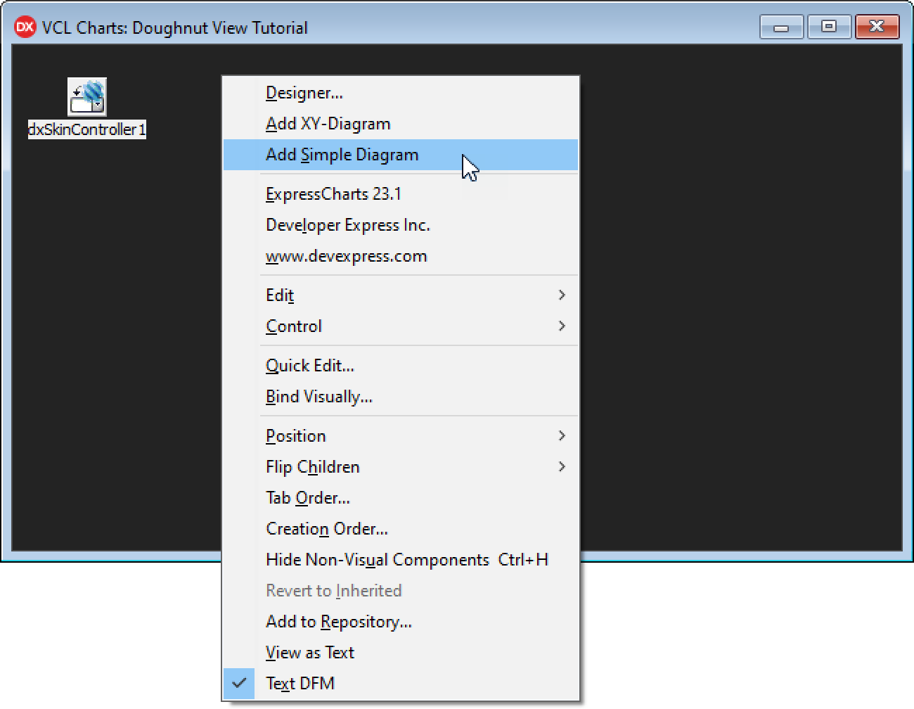Toggle the Text DFM checkmark option
The width and height of the screenshot is (914, 709).
[x=300, y=683]
